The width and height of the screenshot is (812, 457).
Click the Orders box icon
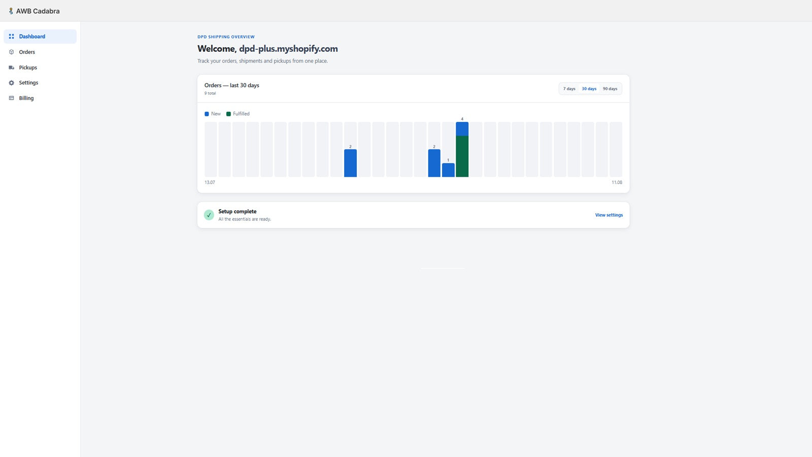11,52
